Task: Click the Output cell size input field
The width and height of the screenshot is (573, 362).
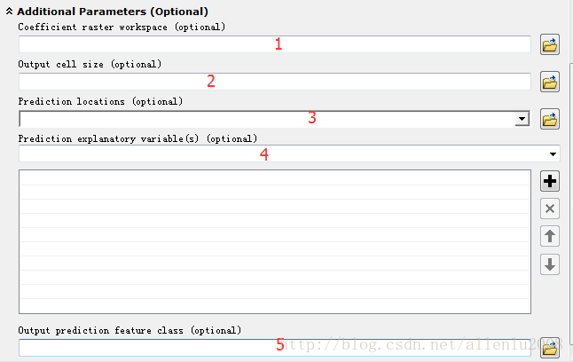Action: point(274,82)
